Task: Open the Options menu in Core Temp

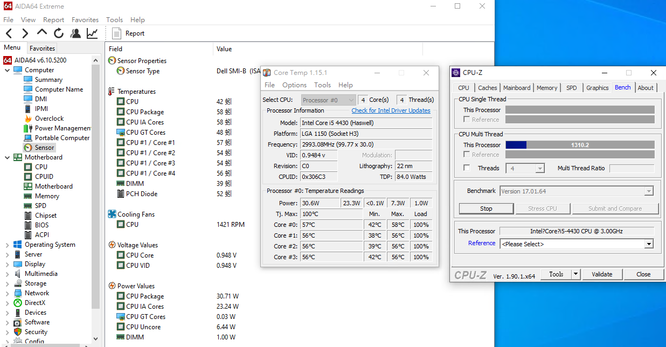Action: [294, 85]
